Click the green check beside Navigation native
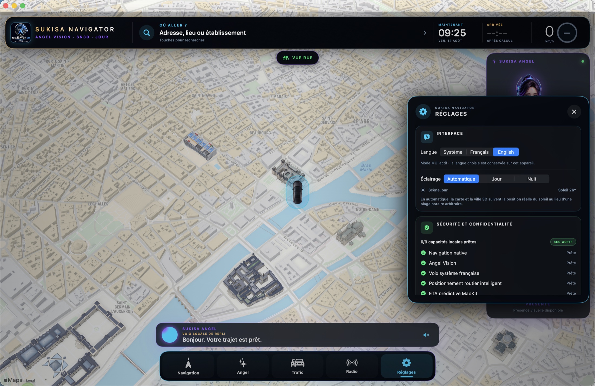The image size is (595, 386). (x=423, y=253)
